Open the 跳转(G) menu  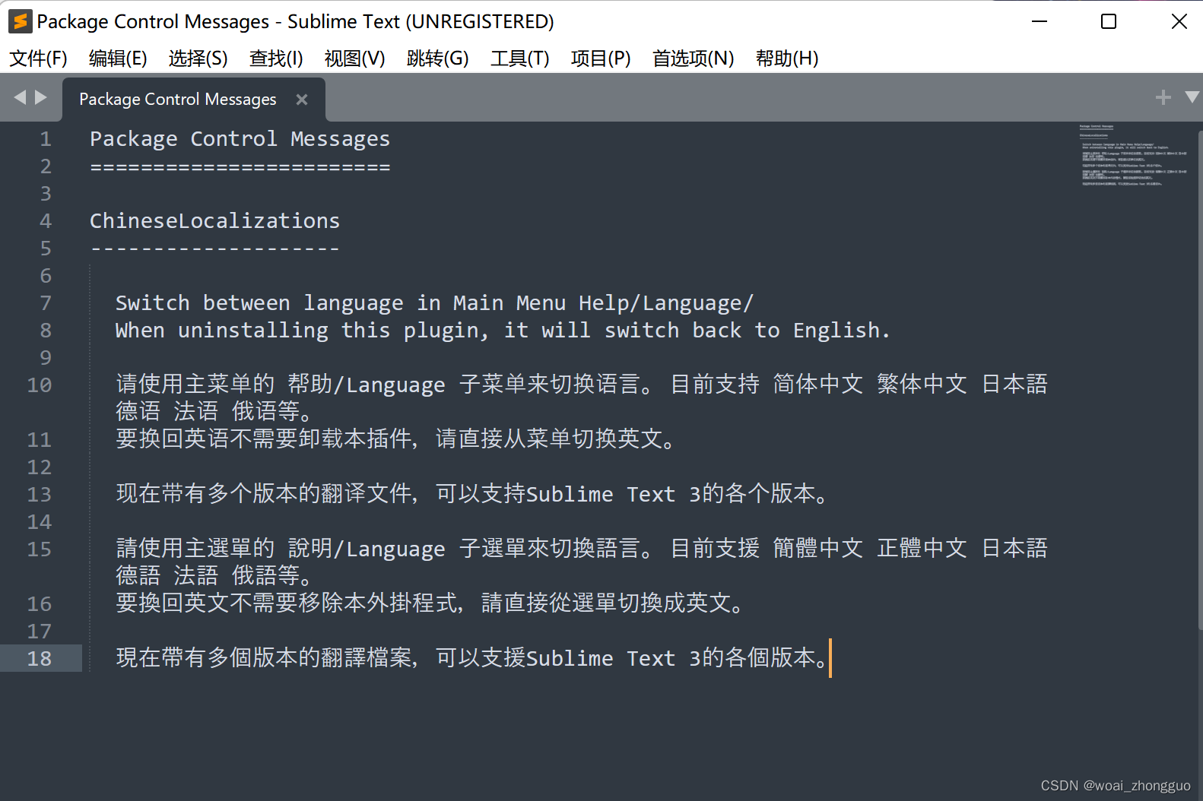[x=437, y=58]
